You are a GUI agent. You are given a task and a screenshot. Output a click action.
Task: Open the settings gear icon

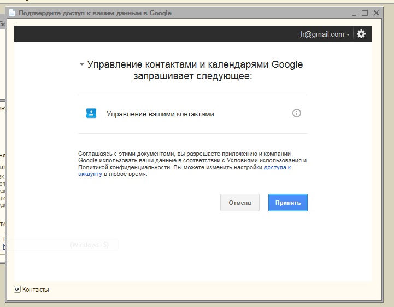pos(361,34)
